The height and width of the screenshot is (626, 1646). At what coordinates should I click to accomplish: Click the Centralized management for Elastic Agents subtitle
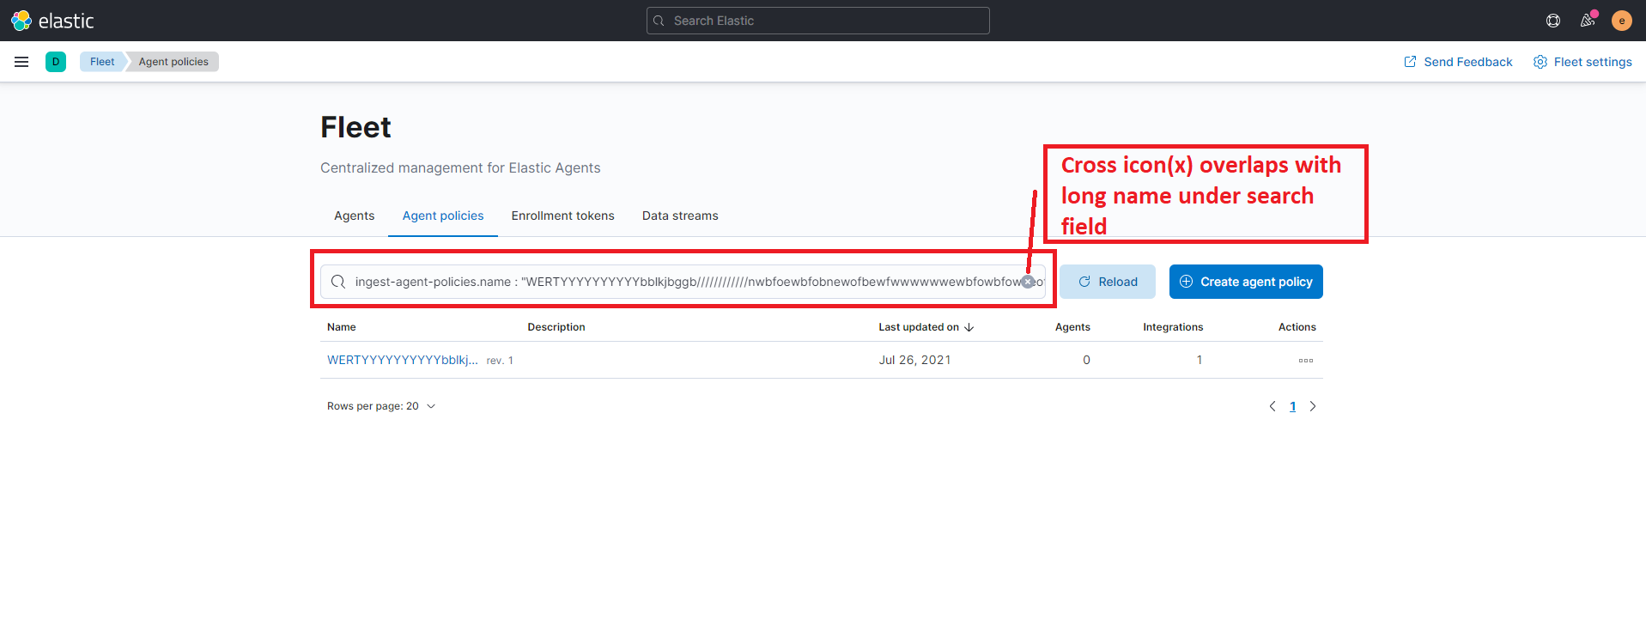460,168
